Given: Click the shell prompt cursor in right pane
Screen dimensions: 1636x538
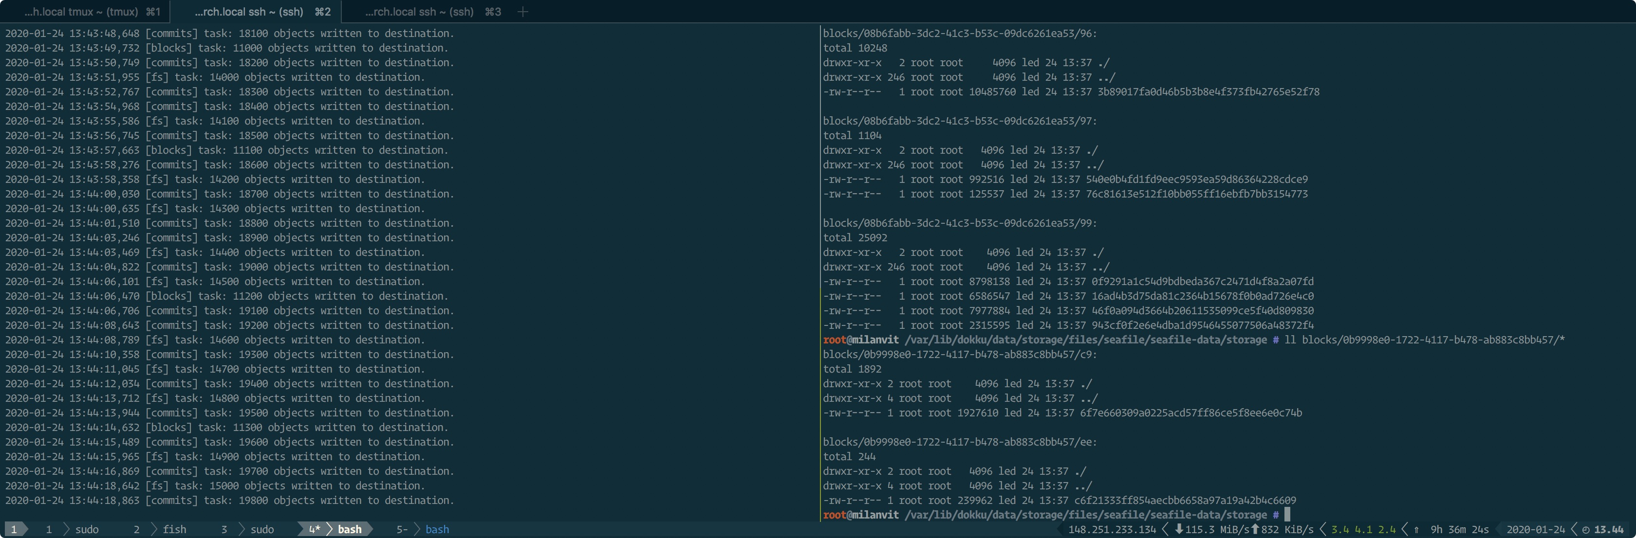Looking at the screenshot, I should click(1287, 515).
